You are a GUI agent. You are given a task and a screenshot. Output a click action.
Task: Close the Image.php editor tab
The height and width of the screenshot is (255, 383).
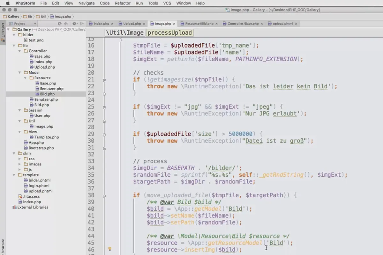coord(174,24)
